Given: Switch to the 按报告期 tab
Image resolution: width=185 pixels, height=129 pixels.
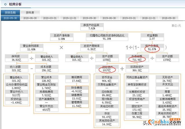Looking at the screenshot, I should tap(10, 12).
